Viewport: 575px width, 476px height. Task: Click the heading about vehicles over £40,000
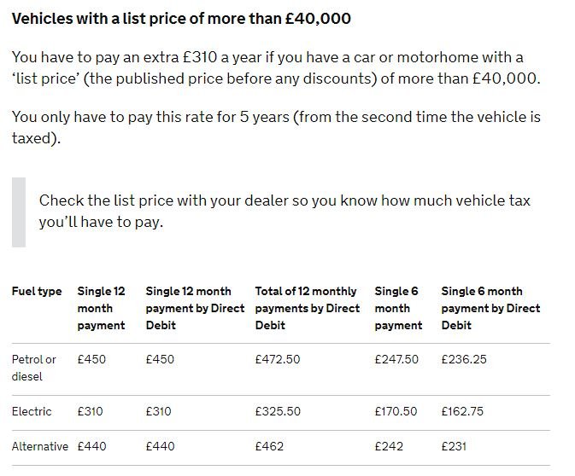tap(181, 19)
